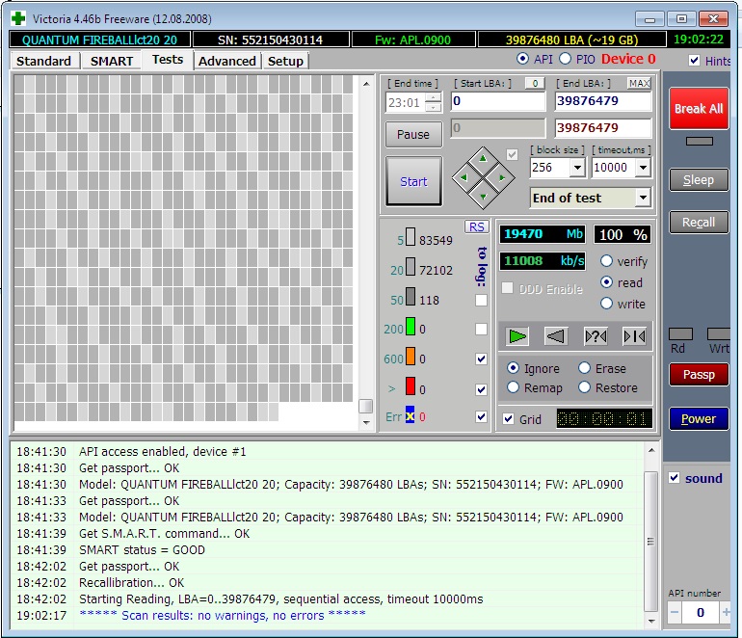Click the blue Err X block indicator

[411, 414]
